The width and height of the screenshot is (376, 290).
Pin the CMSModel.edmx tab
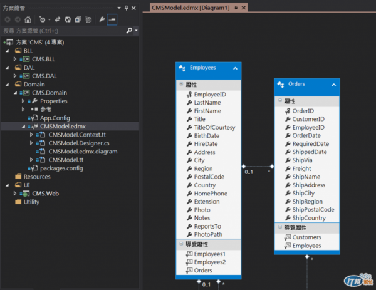tap(236, 8)
